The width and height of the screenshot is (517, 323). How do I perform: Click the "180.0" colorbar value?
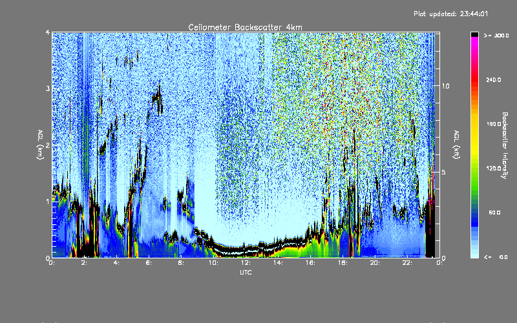pos(494,124)
